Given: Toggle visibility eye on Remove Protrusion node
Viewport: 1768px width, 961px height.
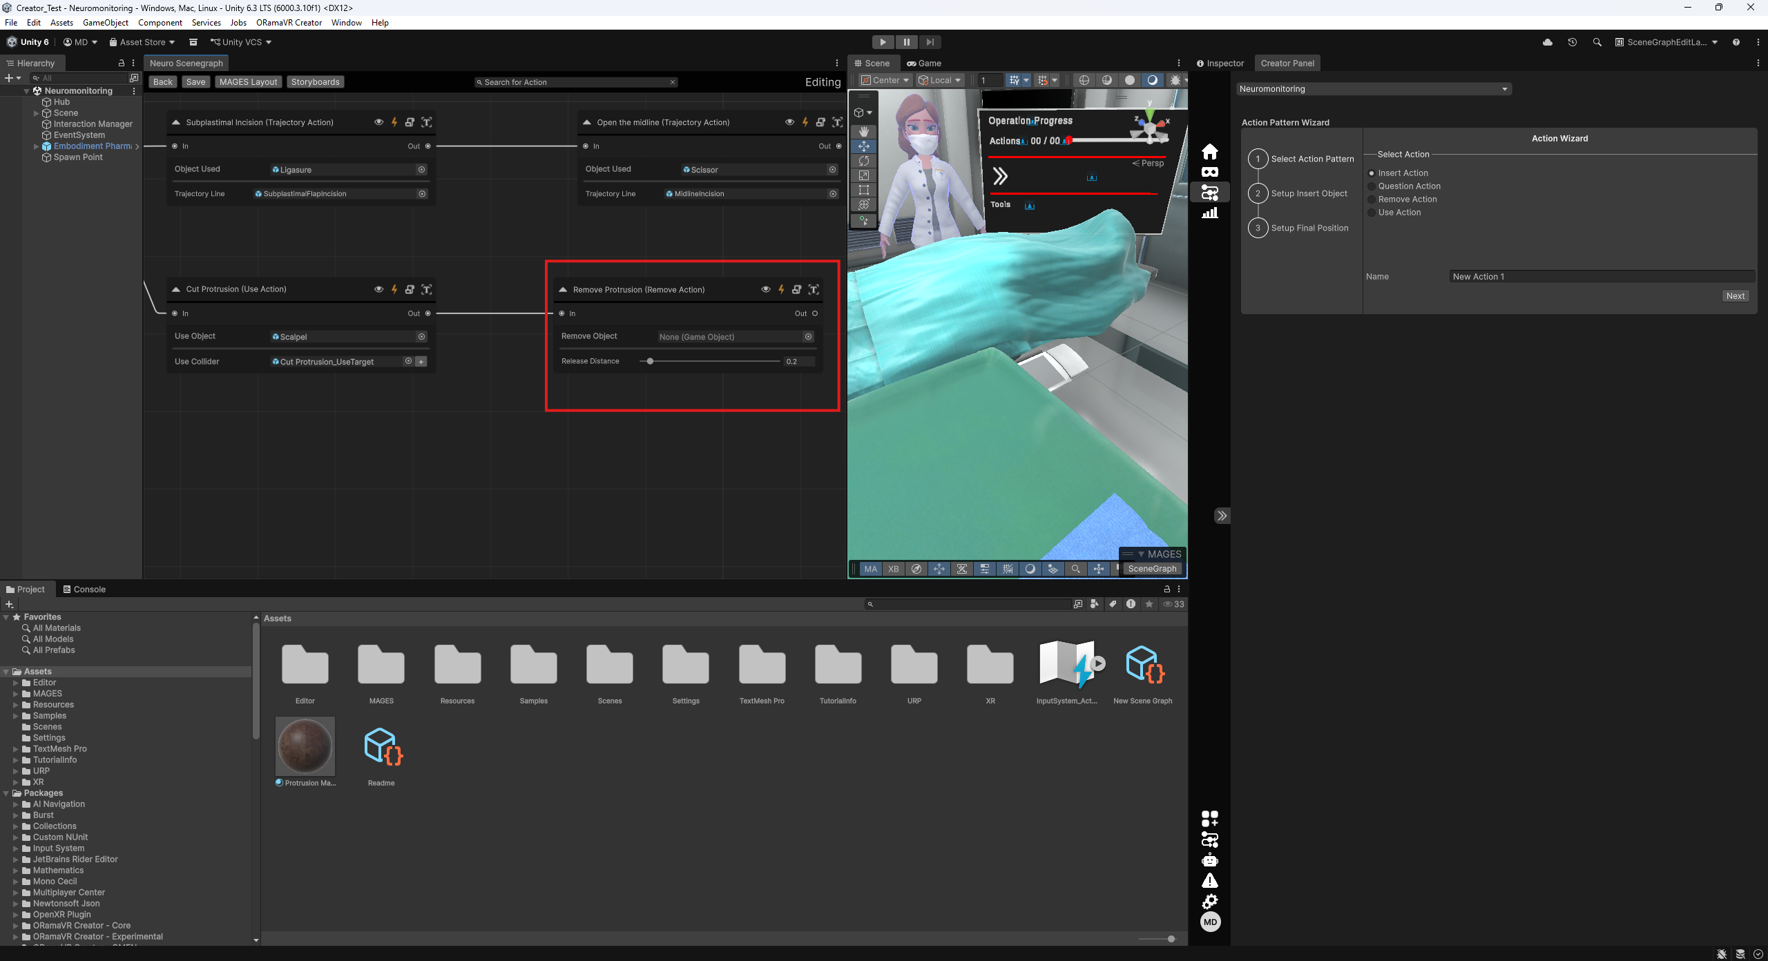Looking at the screenshot, I should [x=765, y=290].
